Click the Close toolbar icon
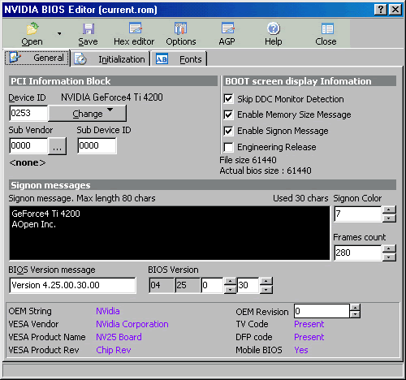Image resolution: width=406 pixels, height=380 pixels. pyautogui.click(x=327, y=28)
